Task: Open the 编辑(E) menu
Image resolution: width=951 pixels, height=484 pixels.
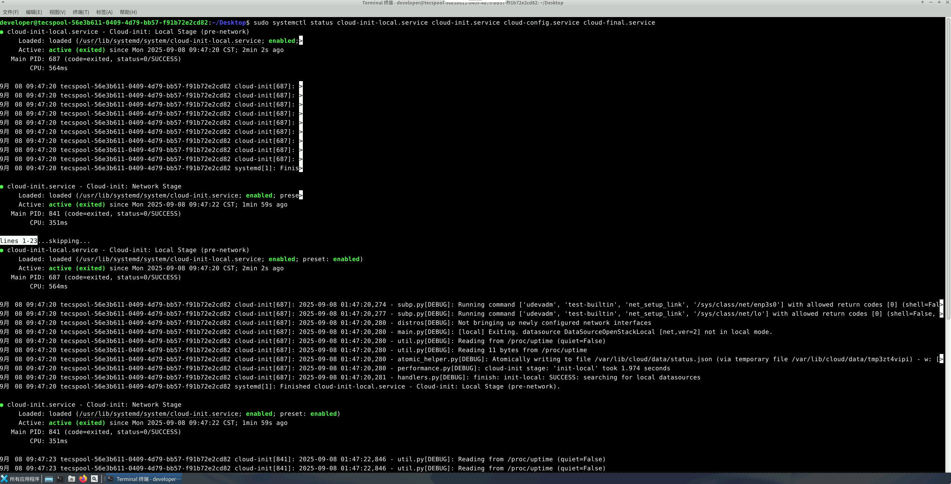Action: pyautogui.click(x=34, y=12)
